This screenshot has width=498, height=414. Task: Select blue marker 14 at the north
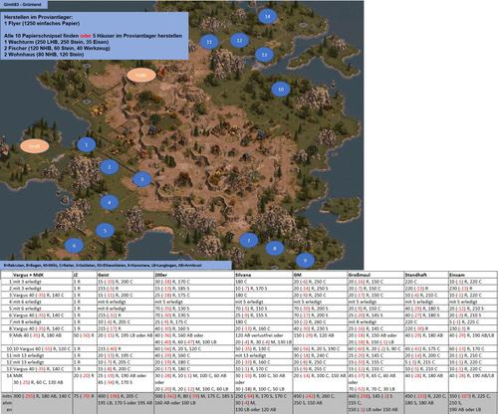click(x=268, y=16)
